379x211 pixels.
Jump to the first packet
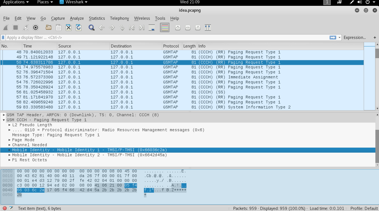tap(132, 28)
